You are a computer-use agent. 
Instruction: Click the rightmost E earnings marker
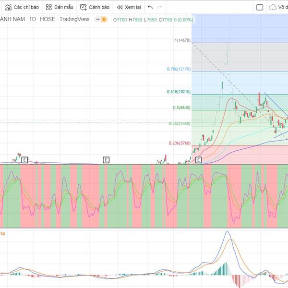pyautogui.click(x=198, y=160)
